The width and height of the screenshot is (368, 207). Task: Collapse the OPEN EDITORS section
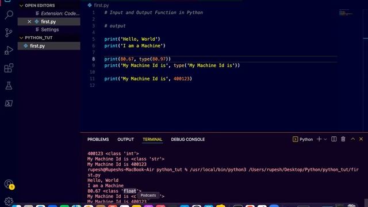tap(37, 5)
